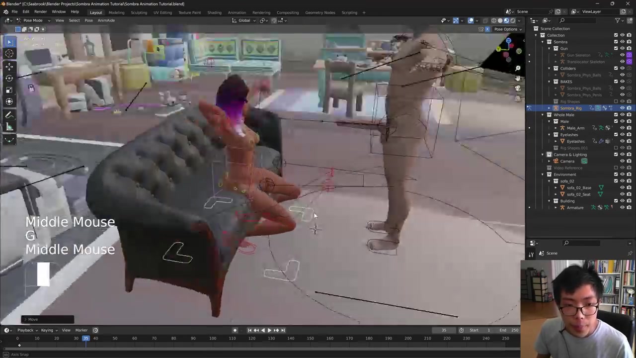636x358 pixels.
Task: Activate the 3D Cursor tool
Action: click(x=9, y=53)
